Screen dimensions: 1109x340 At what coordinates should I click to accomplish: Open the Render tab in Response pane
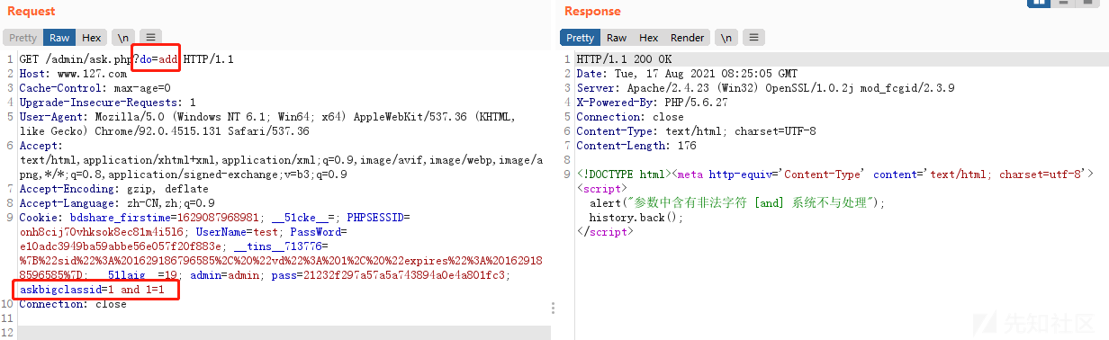[x=687, y=38]
